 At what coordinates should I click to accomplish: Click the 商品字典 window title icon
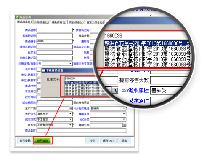coord(17,17)
